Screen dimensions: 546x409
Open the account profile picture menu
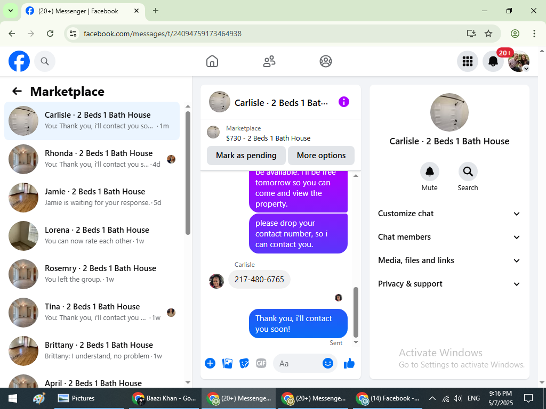[x=519, y=61]
